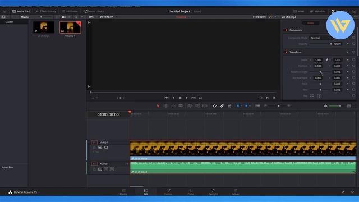The height and width of the screenshot is (202, 359).
Task: Stop playback in the viewer
Action: 180,98
